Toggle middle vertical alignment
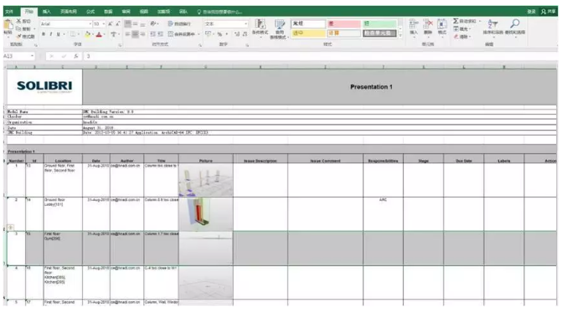The width and height of the screenshot is (562, 313). [135, 24]
